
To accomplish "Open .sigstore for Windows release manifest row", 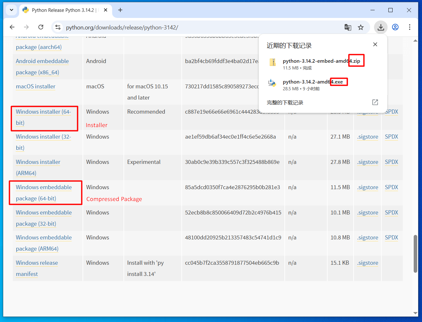I will [368, 263].
